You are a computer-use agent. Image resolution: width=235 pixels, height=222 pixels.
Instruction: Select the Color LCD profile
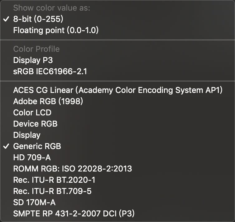(x=32, y=113)
